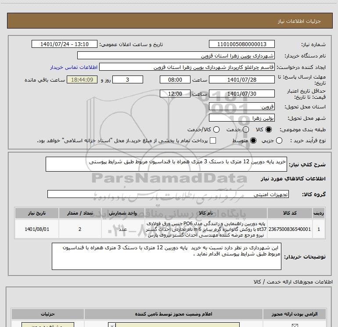Click the remaining time counter 18:44:09
338x327 pixels.
click(82, 80)
